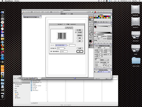The height and width of the screenshot is (107, 142).
Task: Click the load button in barcode dialog
Action: pos(80,41)
